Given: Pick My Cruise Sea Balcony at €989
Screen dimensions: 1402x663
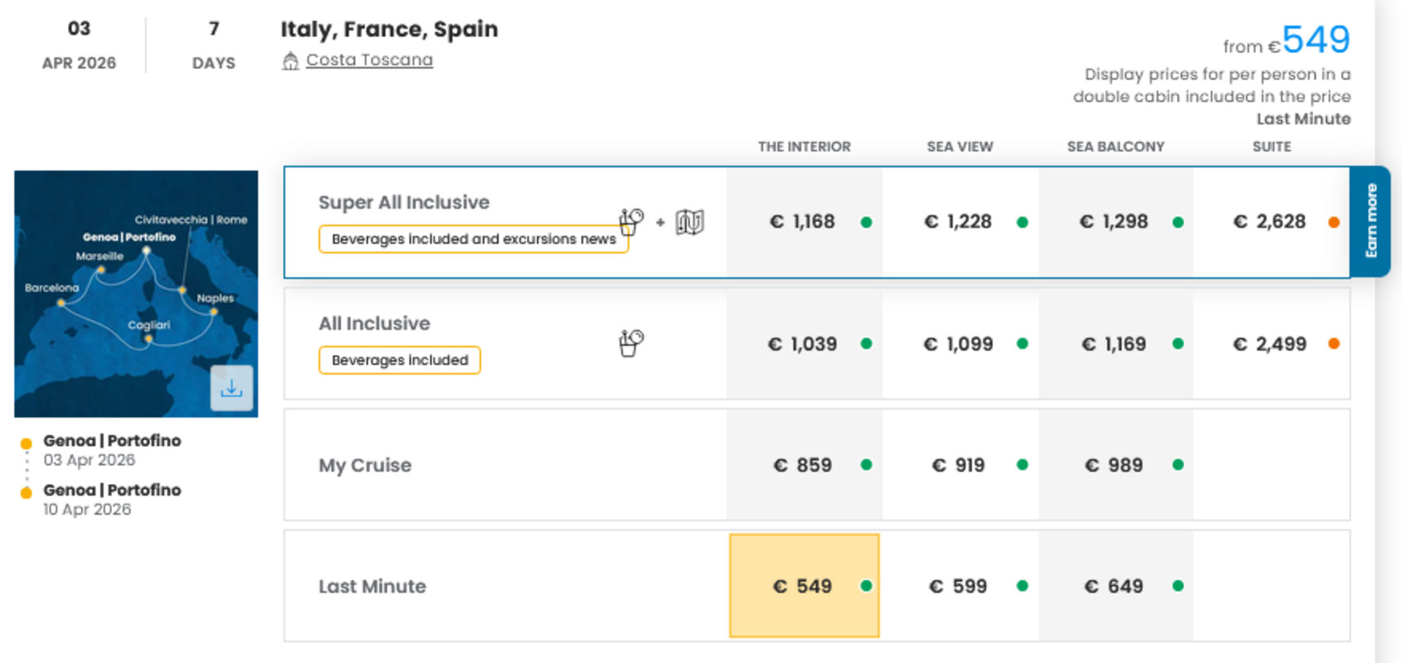Looking at the screenshot, I should [x=1114, y=465].
